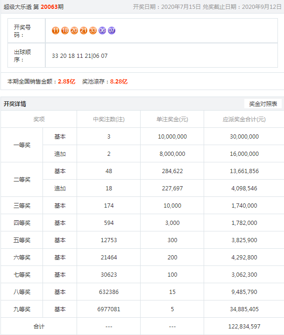Select the 一等奖 row label
Screen dimensions: 284x335
21,145
